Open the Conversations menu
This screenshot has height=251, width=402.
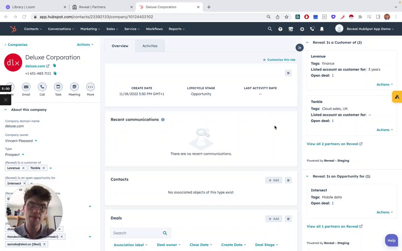[x=61, y=29]
